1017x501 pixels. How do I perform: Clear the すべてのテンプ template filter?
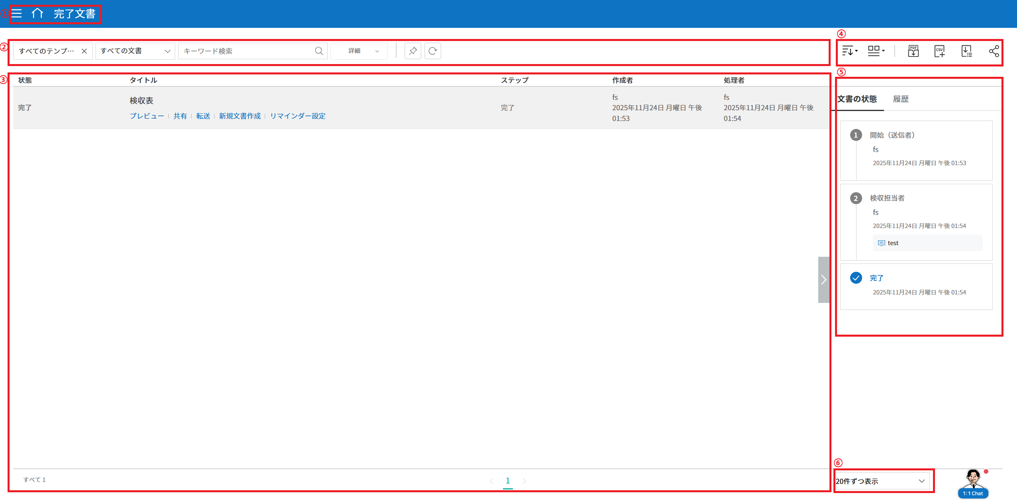click(x=84, y=51)
